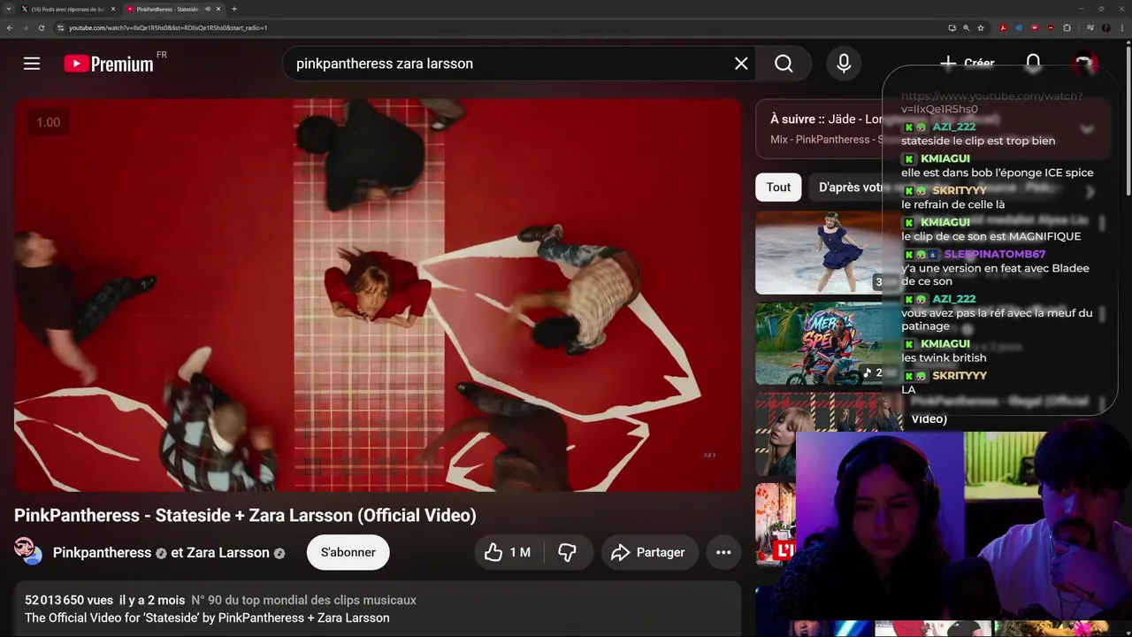Click the video player to pause

(378, 295)
